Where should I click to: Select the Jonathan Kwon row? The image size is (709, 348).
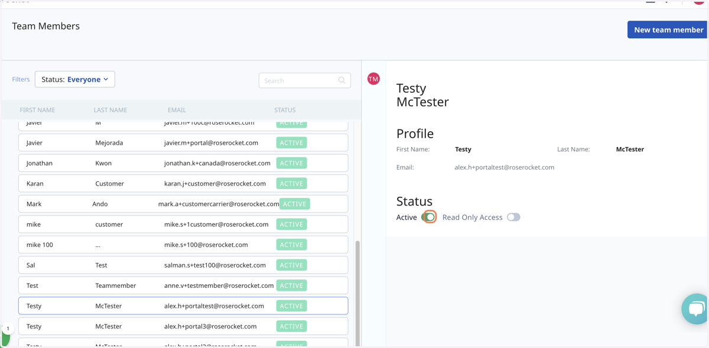click(x=183, y=163)
